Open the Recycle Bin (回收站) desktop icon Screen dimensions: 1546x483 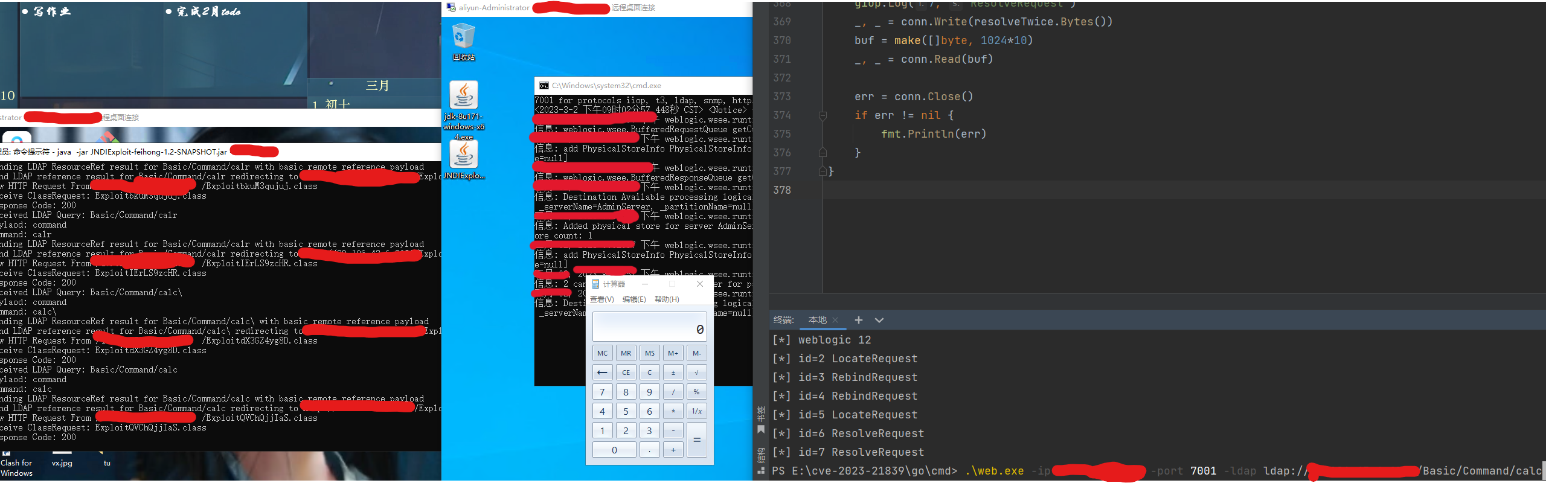tap(463, 41)
